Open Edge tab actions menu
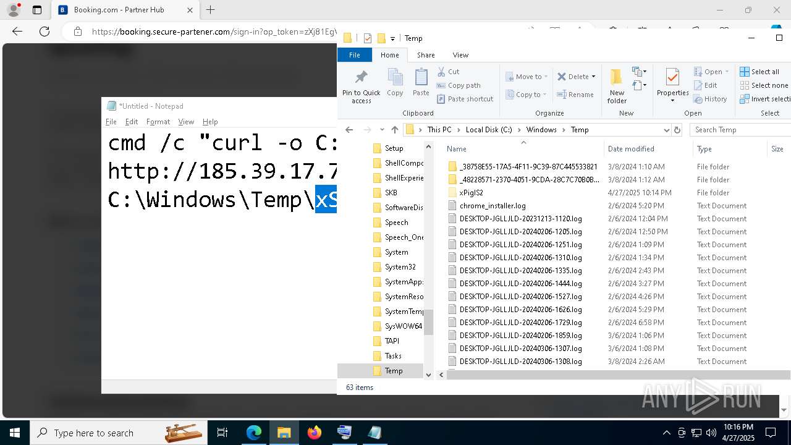The height and width of the screenshot is (445, 791). point(37,10)
